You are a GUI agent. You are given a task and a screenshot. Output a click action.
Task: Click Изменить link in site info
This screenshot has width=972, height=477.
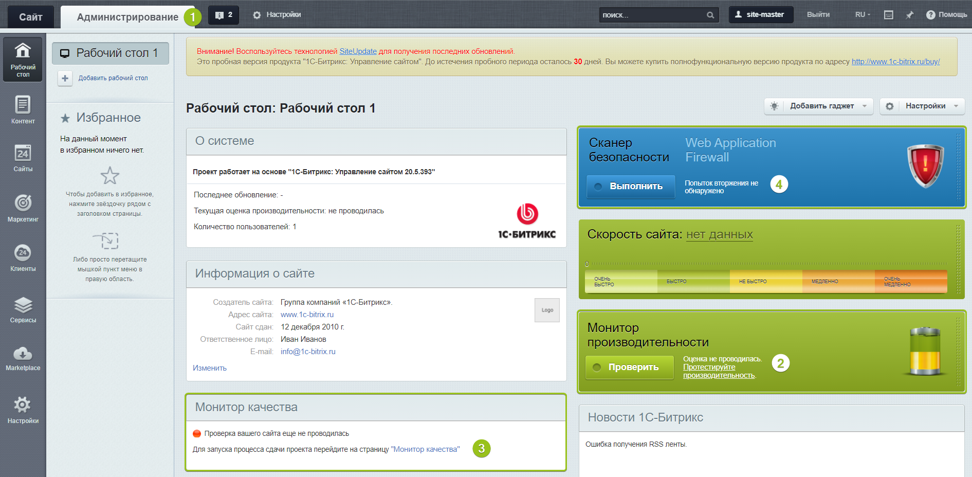210,368
